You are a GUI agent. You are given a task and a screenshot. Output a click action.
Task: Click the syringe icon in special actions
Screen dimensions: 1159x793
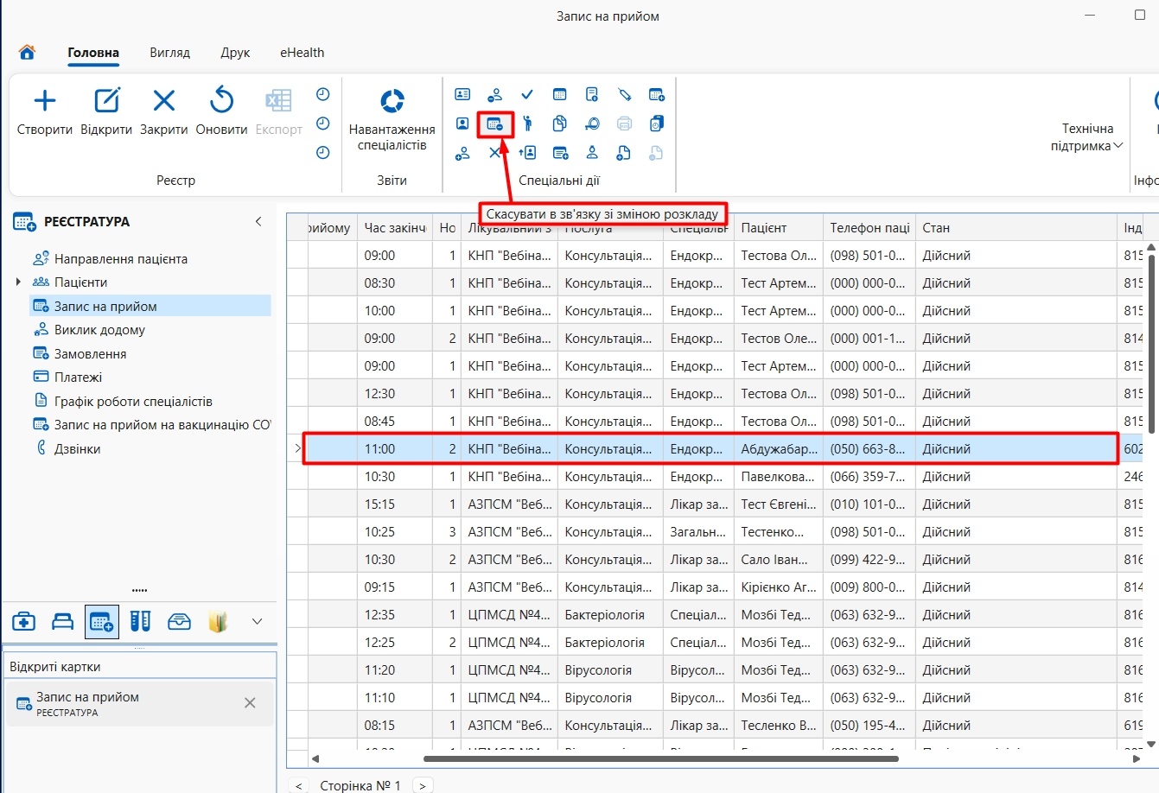coord(625,95)
